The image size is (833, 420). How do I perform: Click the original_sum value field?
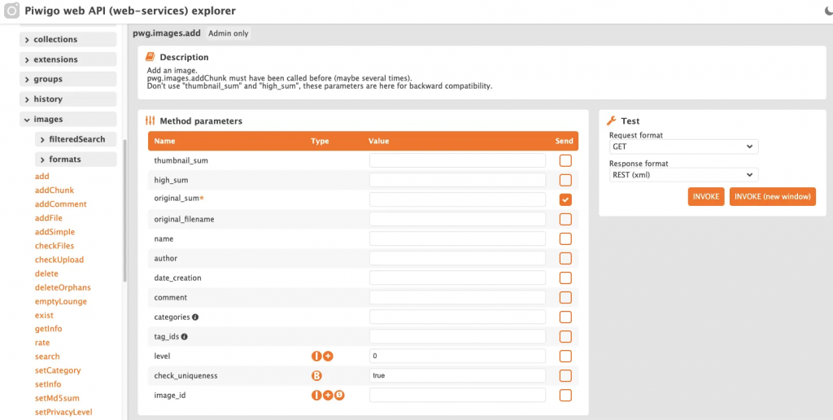pyautogui.click(x=457, y=200)
